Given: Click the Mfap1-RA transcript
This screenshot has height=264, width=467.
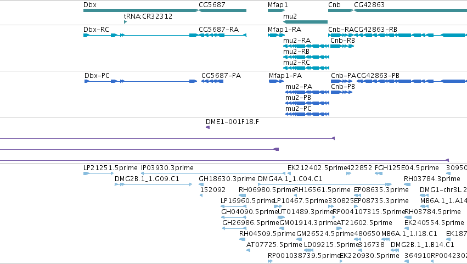Looking at the screenshot, I should point(277,35).
